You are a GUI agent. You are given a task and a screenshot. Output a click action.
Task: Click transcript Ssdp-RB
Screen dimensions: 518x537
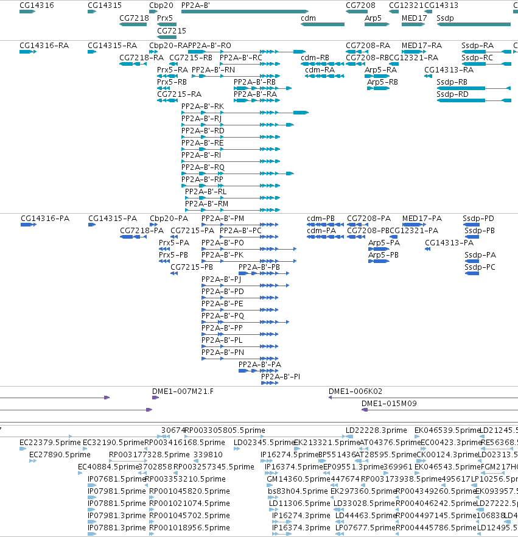[x=452, y=82]
